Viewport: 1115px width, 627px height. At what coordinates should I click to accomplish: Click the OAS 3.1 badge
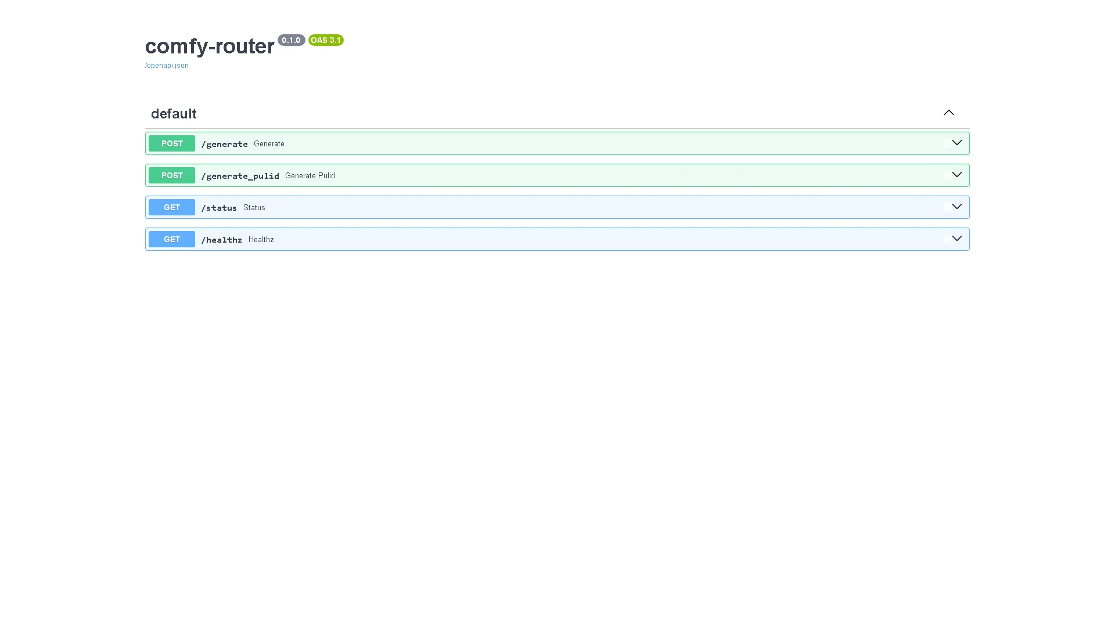pyautogui.click(x=326, y=40)
